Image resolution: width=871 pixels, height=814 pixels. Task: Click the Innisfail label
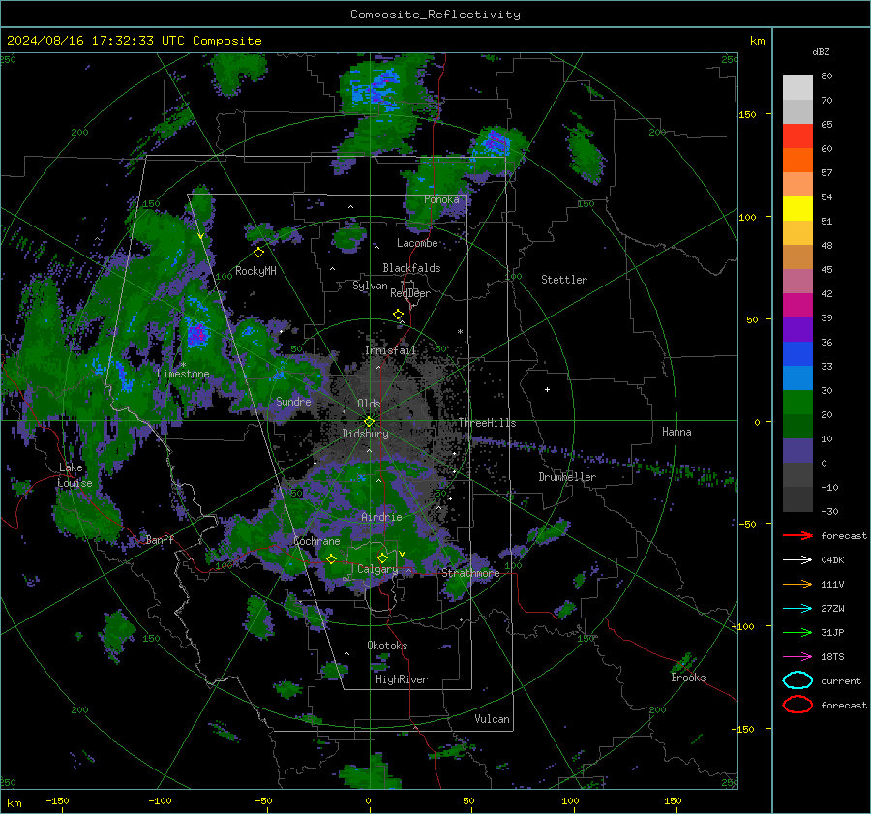[x=391, y=350]
